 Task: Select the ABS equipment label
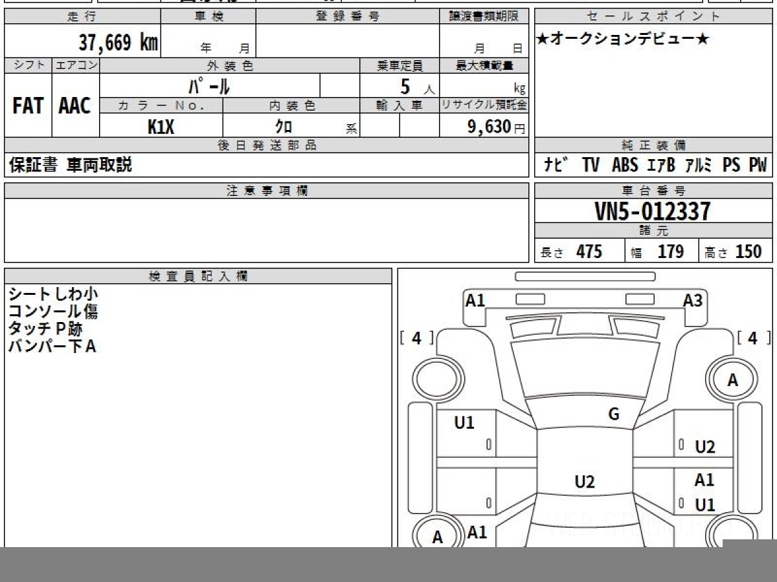(x=625, y=166)
